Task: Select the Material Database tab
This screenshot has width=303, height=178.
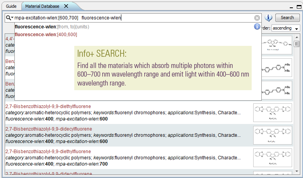Action: 42,6
